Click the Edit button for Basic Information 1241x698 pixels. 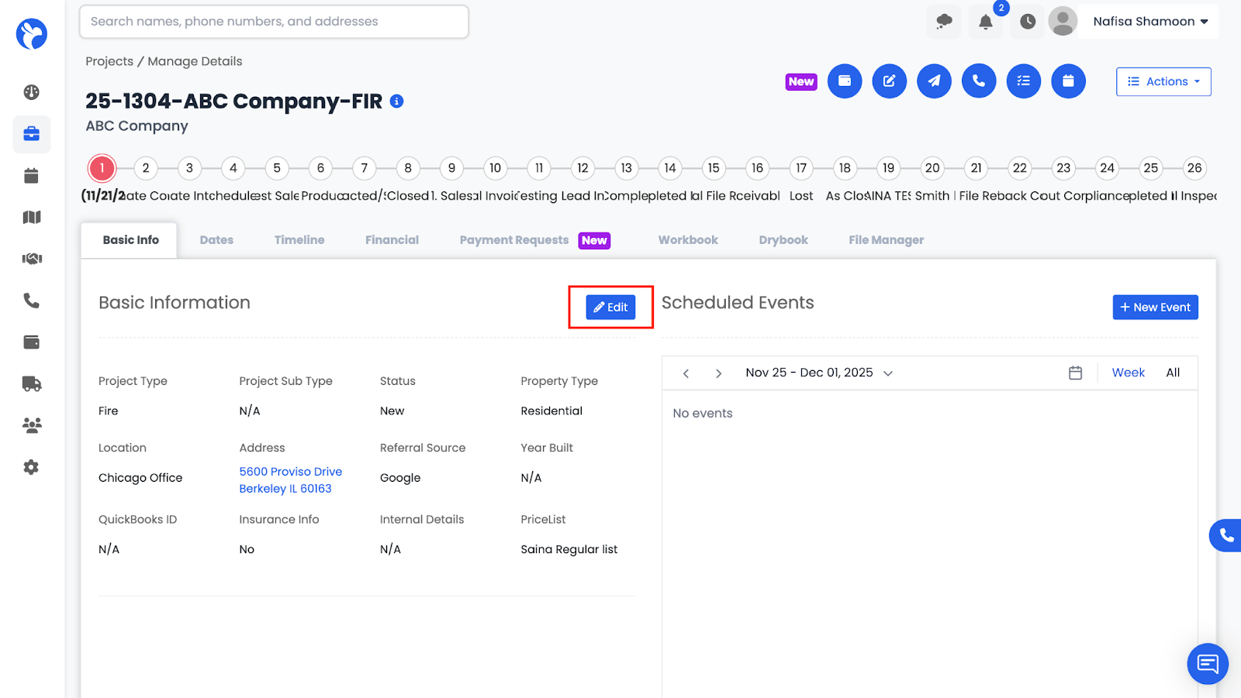point(610,308)
